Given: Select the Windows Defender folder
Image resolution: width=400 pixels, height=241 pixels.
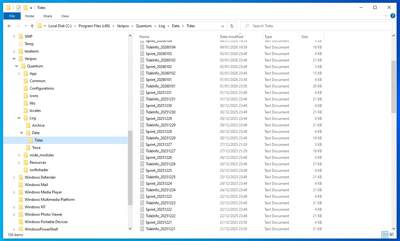Looking at the screenshot, I should pos(40,177).
